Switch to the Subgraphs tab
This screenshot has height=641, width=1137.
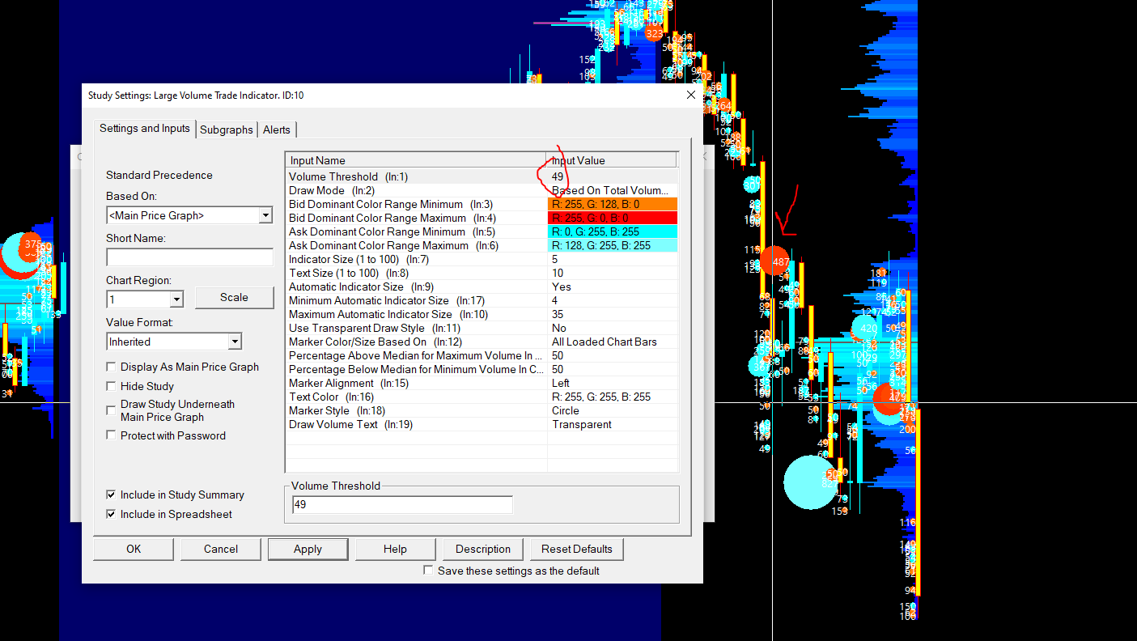tap(226, 129)
